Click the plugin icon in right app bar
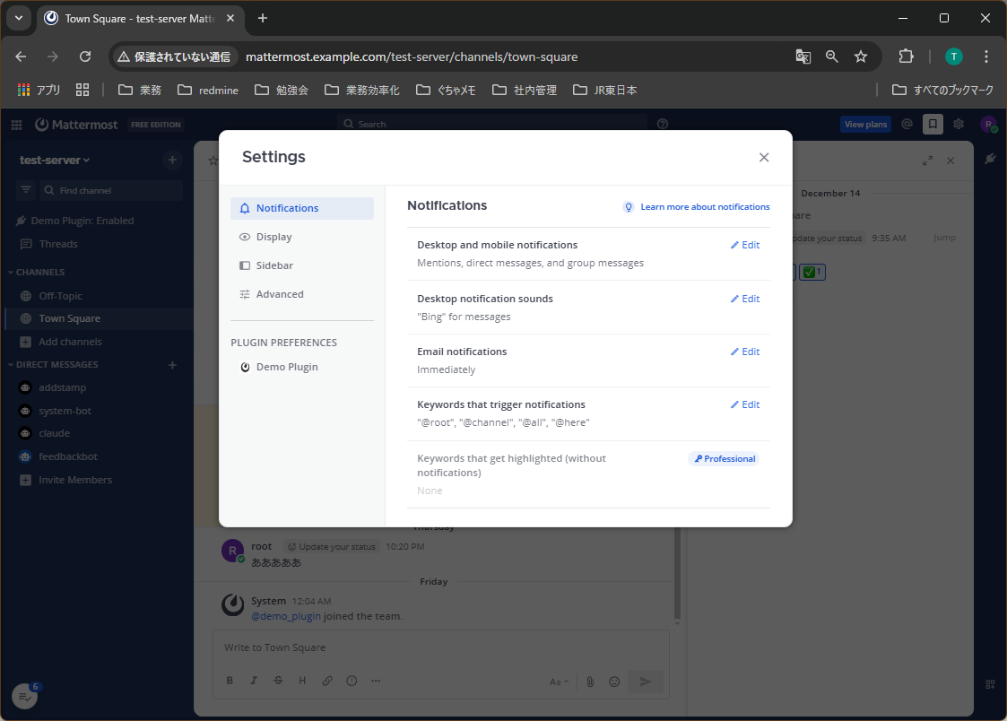The image size is (1007, 721). tap(990, 160)
